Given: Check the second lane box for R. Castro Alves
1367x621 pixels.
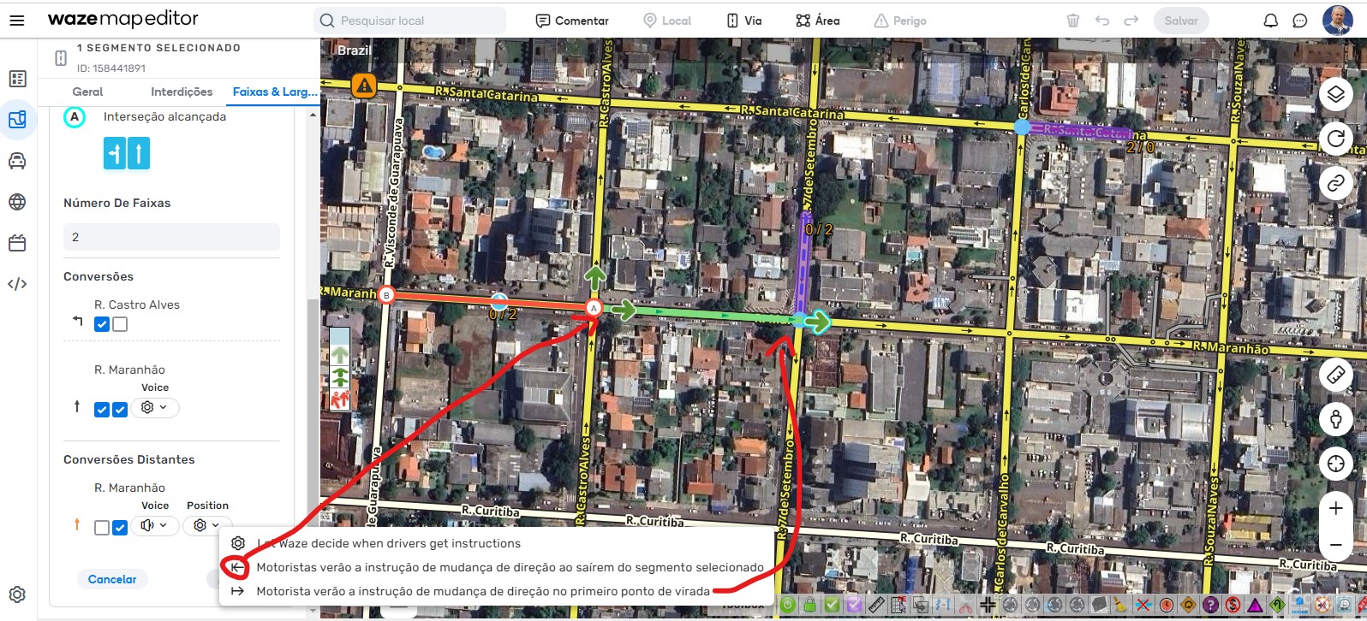Looking at the screenshot, I should (x=120, y=324).
